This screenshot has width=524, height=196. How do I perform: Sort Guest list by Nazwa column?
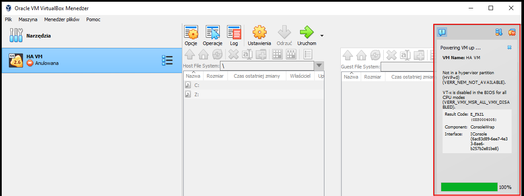coord(351,77)
